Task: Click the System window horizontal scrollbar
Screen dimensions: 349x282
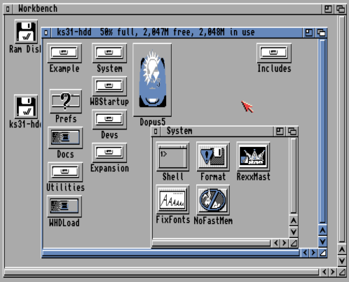Action: pos(211,243)
